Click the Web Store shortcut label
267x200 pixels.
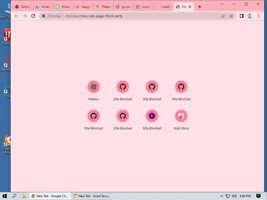point(181,128)
